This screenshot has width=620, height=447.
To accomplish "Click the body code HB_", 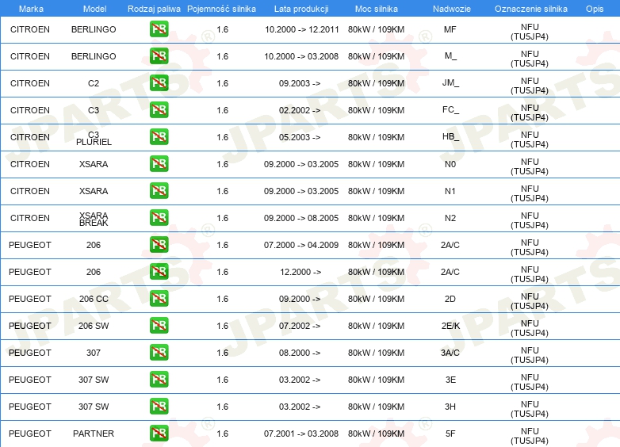I will point(450,137).
